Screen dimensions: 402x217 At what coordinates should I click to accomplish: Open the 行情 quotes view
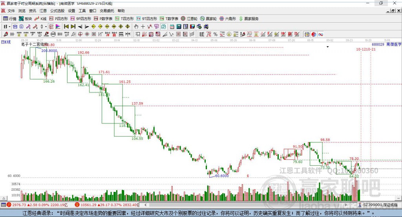pos(9,19)
